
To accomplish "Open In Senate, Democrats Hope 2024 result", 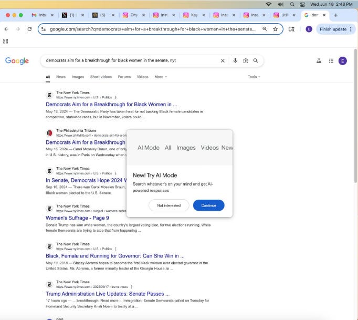I will click(86, 180).
